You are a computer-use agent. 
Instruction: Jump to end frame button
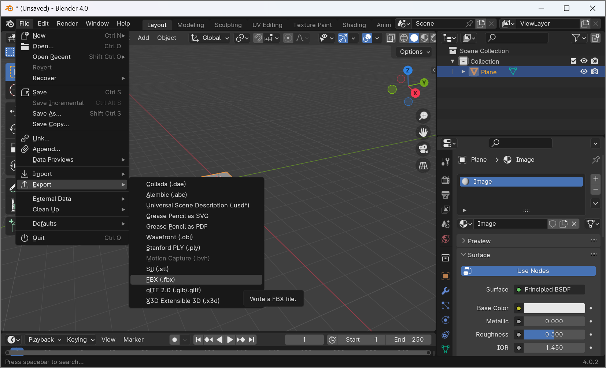pos(251,340)
